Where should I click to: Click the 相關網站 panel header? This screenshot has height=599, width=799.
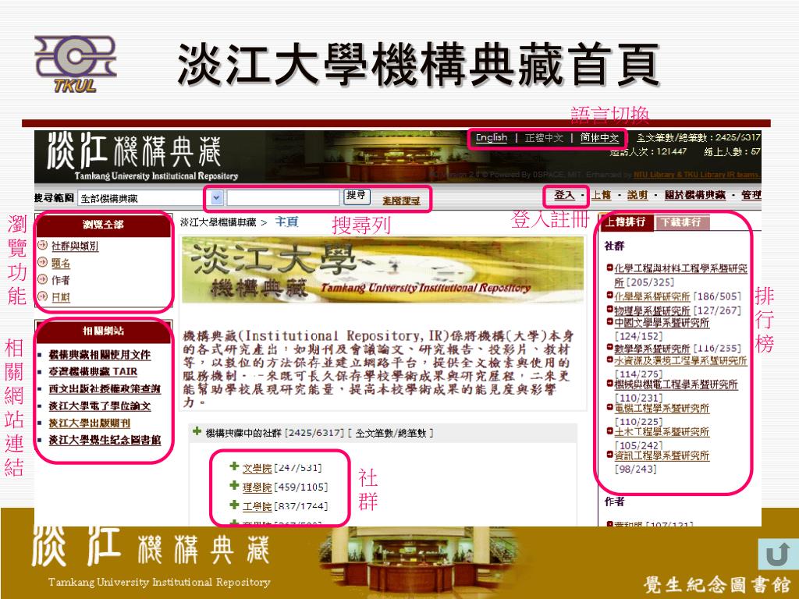pos(104,331)
